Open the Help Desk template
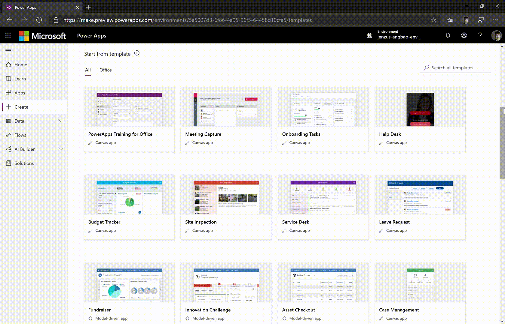Image resolution: width=505 pixels, height=324 pixels. [x=420, y=119]
